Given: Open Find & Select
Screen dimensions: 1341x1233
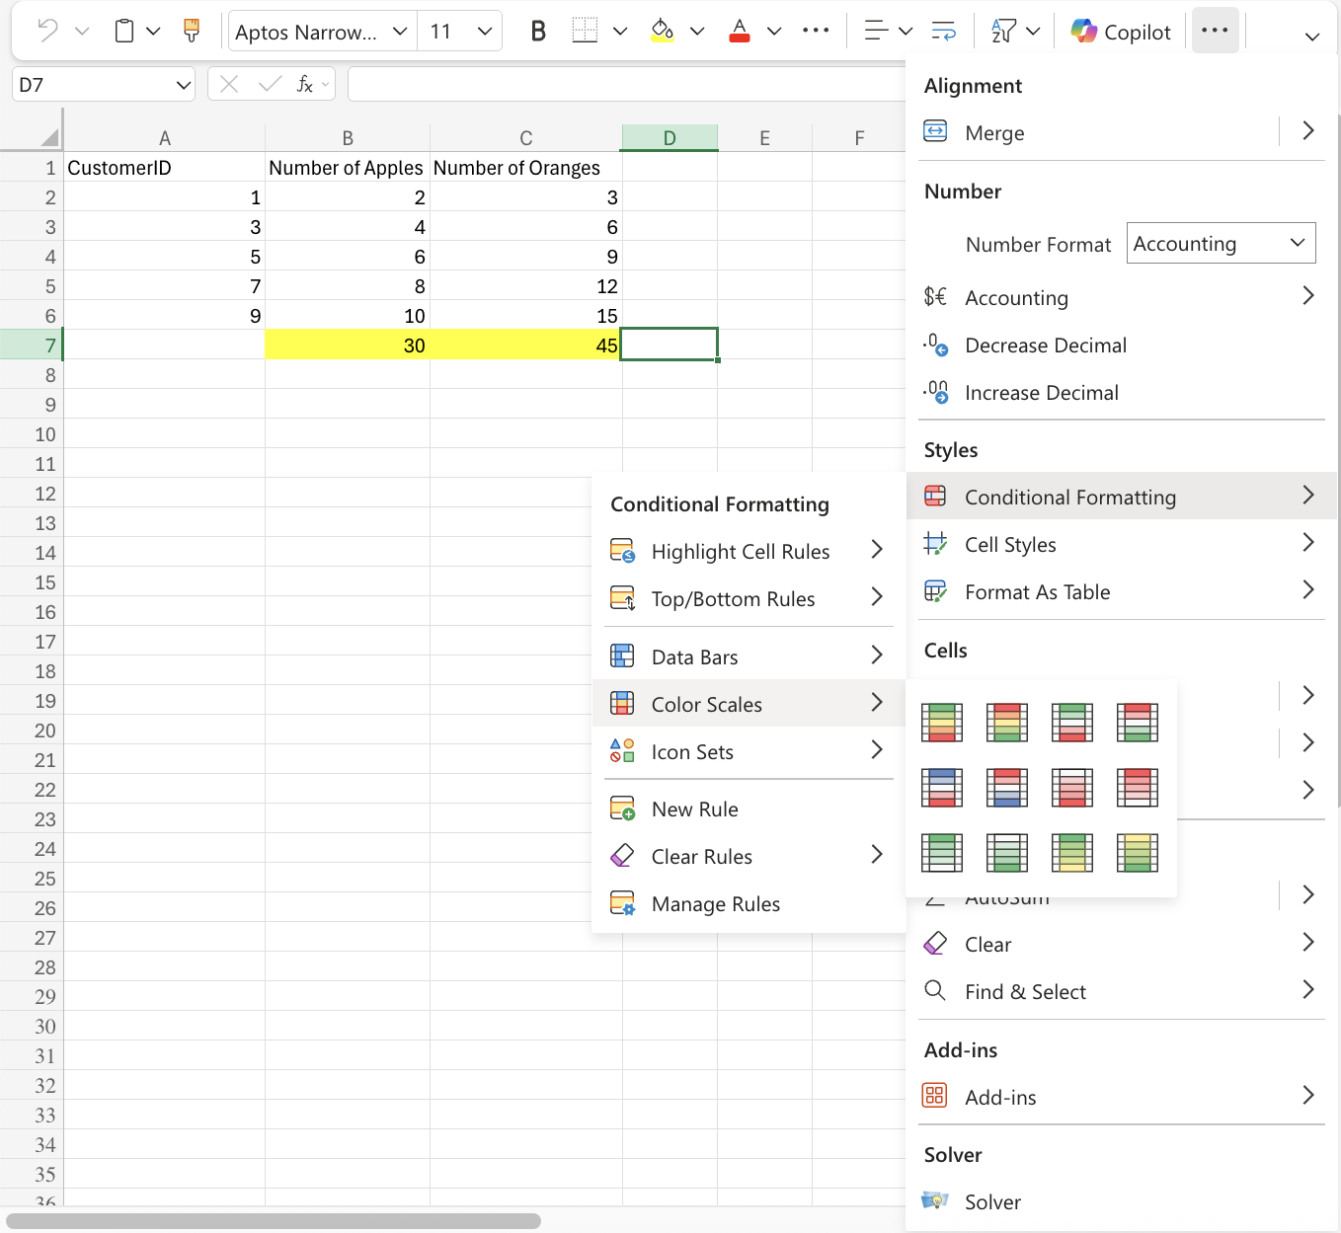Looking at the screenshot, I should click(1025, 991).
